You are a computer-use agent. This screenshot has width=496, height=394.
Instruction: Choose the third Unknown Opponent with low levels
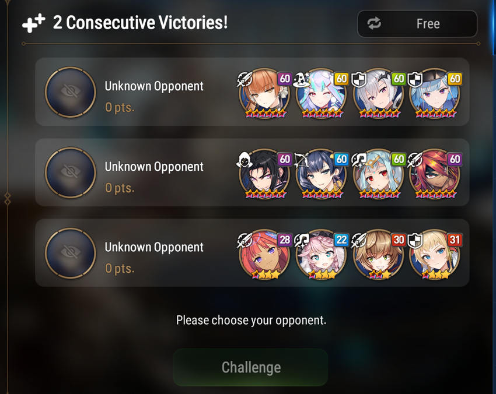coord(252,253)
